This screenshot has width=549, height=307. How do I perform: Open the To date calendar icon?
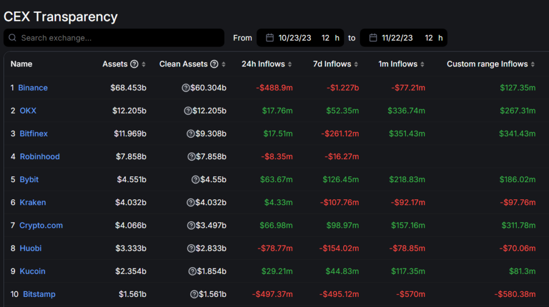click(x=373, y=38)
